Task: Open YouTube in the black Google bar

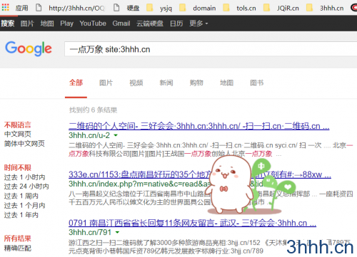Action: (x=93, y=23)
